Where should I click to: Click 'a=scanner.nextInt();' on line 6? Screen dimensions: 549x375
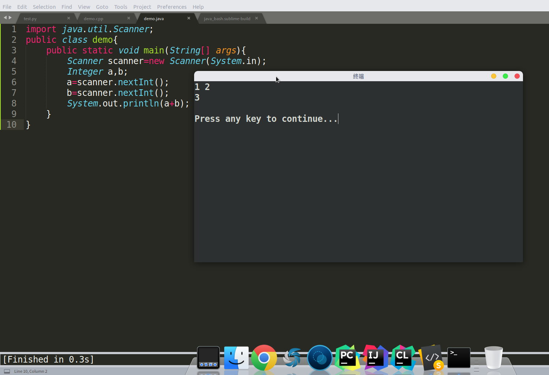[x=118, y=82]
